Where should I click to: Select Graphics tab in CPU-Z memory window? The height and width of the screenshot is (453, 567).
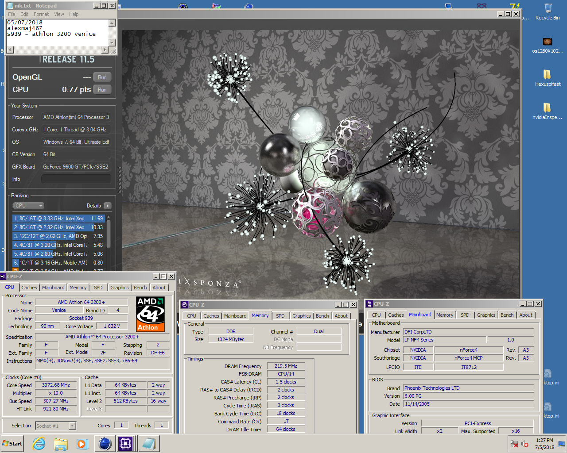point(302,316)
